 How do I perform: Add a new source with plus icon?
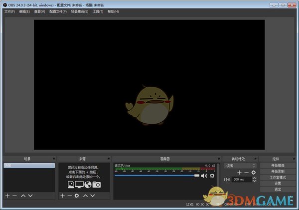62,196
